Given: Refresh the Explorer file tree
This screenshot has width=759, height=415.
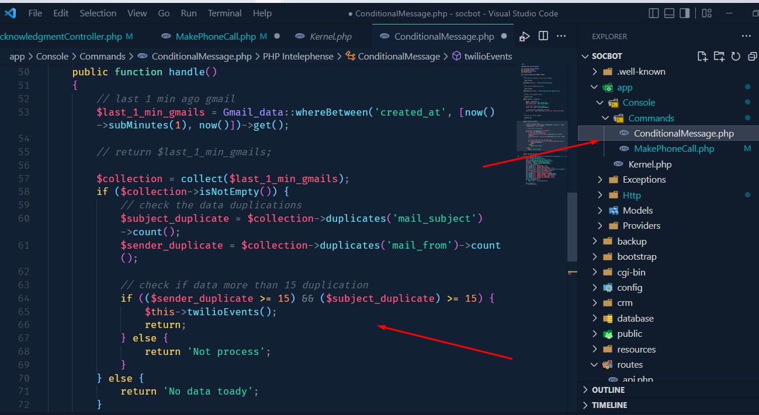Looking at the screenshot, I should click(x=736, y=57).
